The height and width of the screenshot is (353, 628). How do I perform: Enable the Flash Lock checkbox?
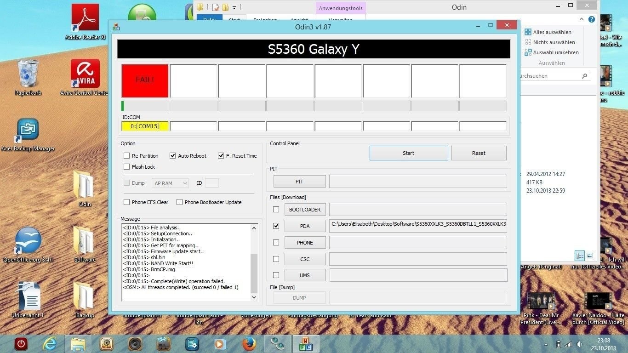[127, 167]
